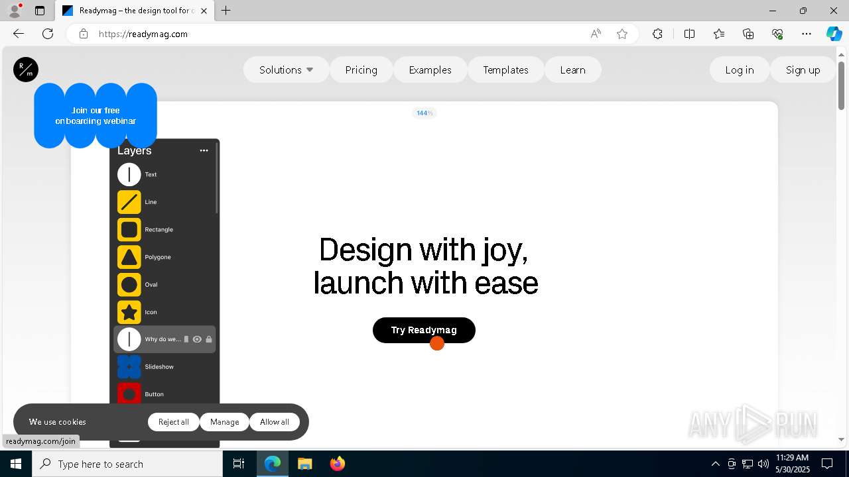Reject all cookies
The width and height of the screenshot is (849, 477).
(174, 422)
